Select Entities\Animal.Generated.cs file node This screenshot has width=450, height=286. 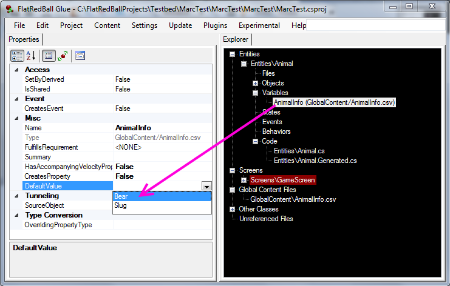click(x=315, y=161)
